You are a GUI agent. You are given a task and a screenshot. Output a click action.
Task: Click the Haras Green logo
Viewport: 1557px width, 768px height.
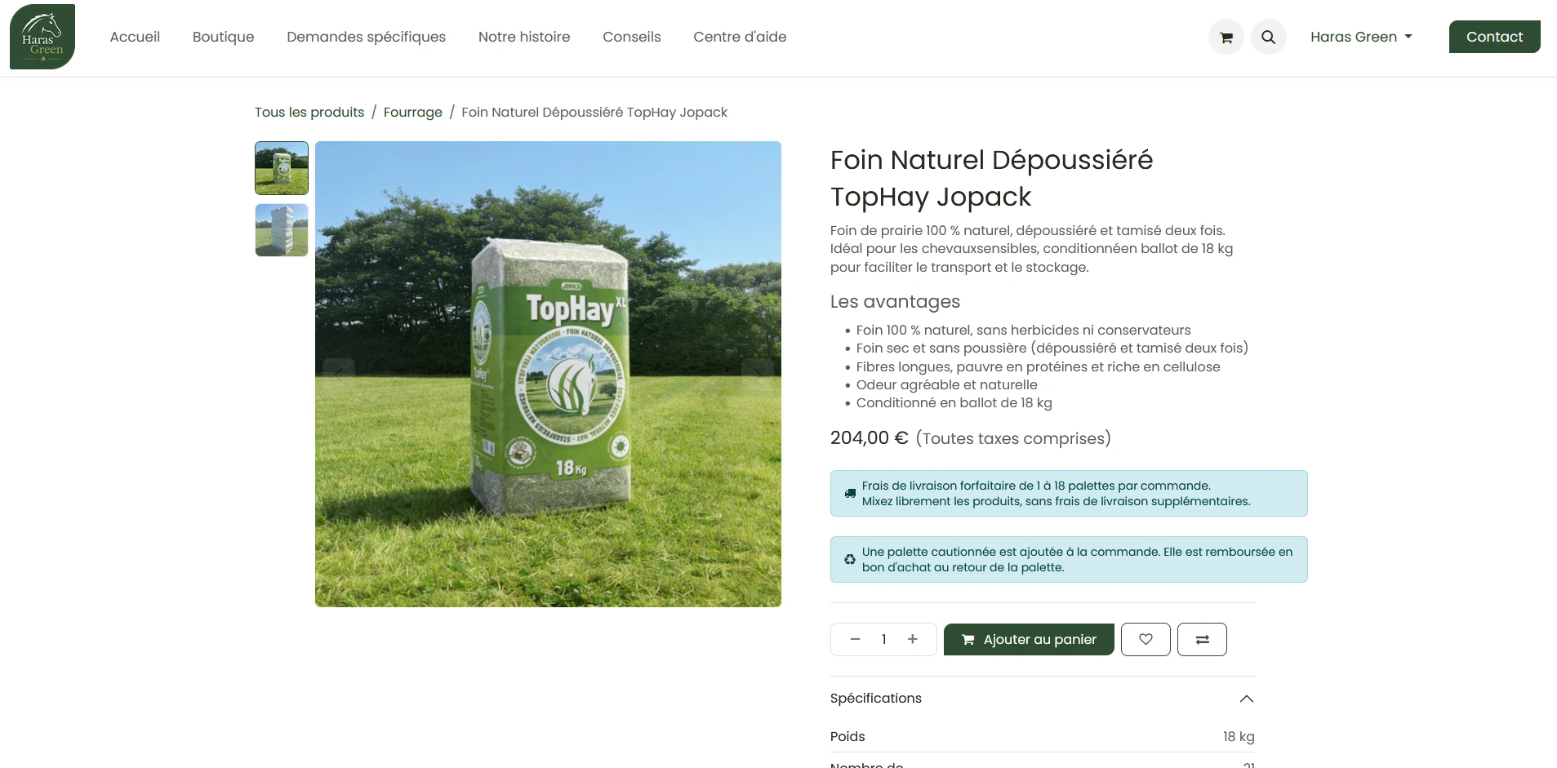click(42, 37)
